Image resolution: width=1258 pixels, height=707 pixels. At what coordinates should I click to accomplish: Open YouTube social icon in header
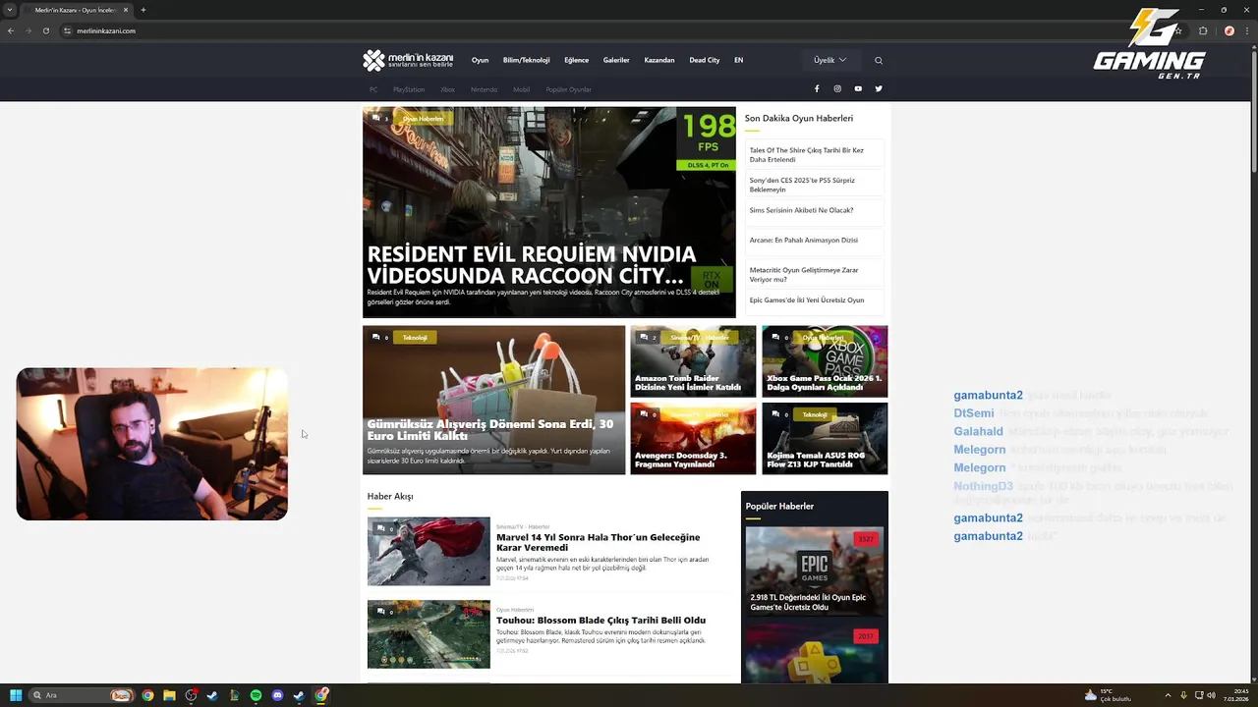[858, 88]
